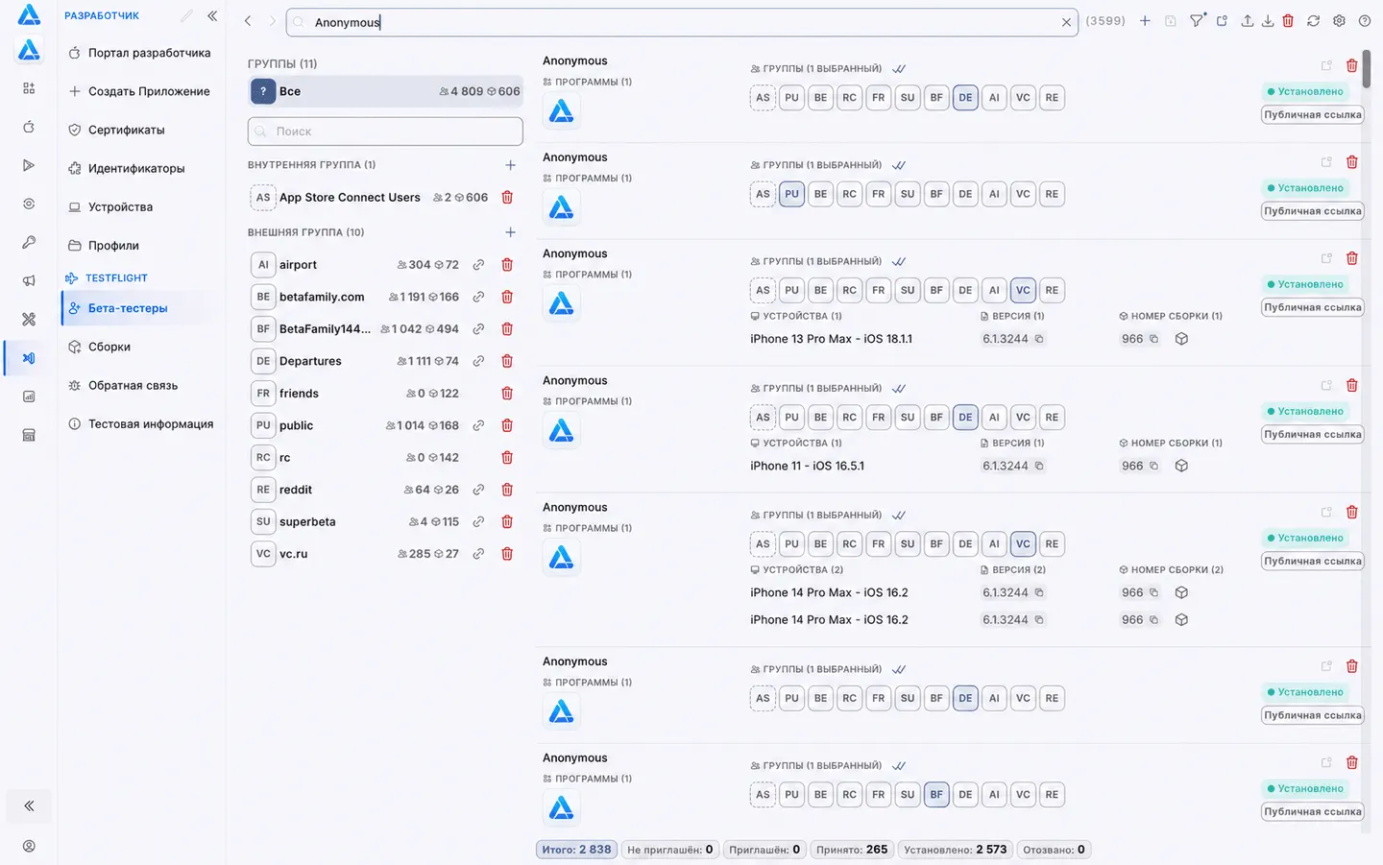The height and width of the screenshot is (865, 1383).
Task: Copy version 6.1.3244 for the iPhone 11 device
Action: [1039, 466]
